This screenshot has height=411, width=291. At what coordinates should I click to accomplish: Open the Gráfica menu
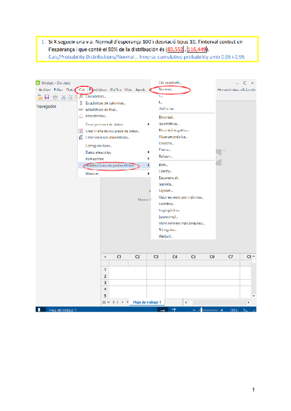coord(116,90)
